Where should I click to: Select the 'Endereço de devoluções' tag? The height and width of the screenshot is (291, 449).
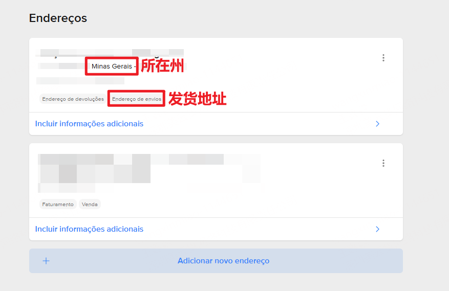tap(73, 99)
